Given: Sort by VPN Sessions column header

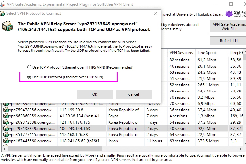Looking at the screenshot, I should click(x=181, y=53).
